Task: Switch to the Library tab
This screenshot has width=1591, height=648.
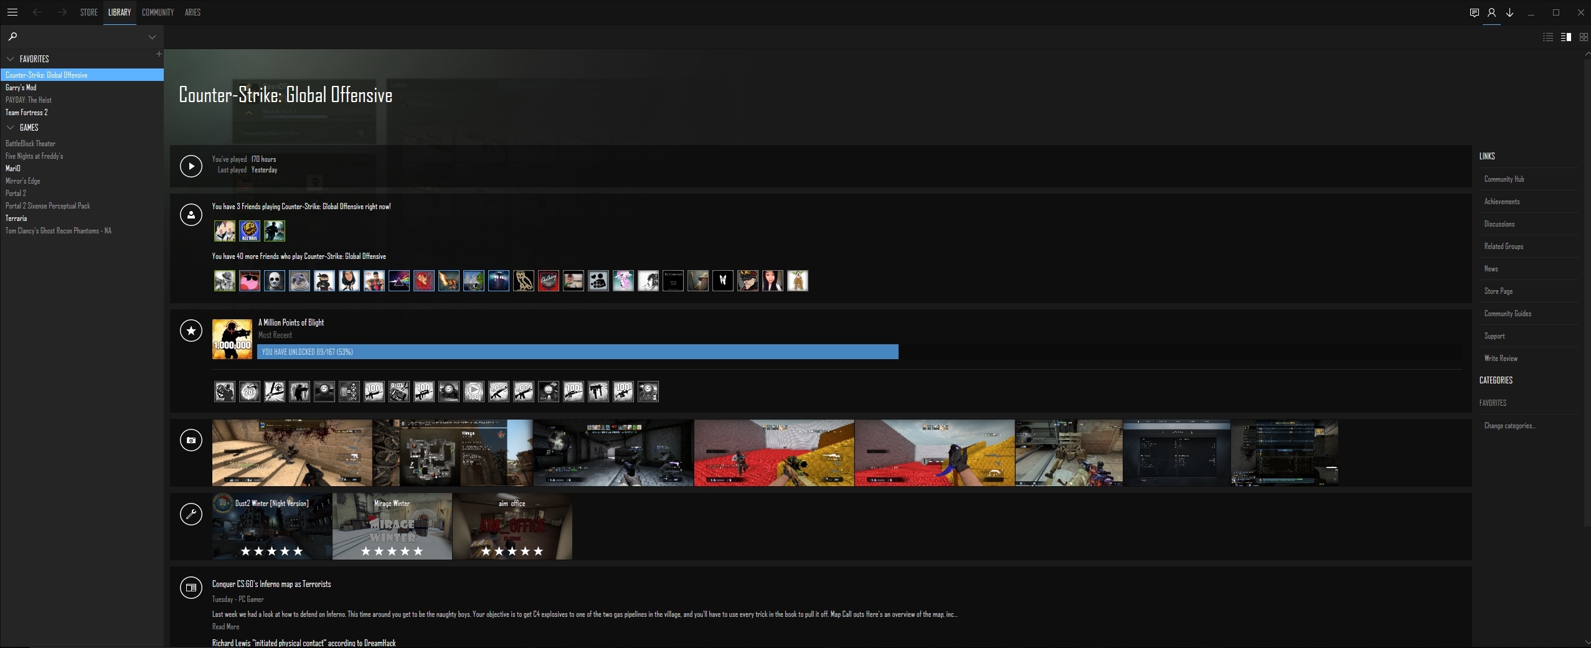Action: (x=120, y=12)
